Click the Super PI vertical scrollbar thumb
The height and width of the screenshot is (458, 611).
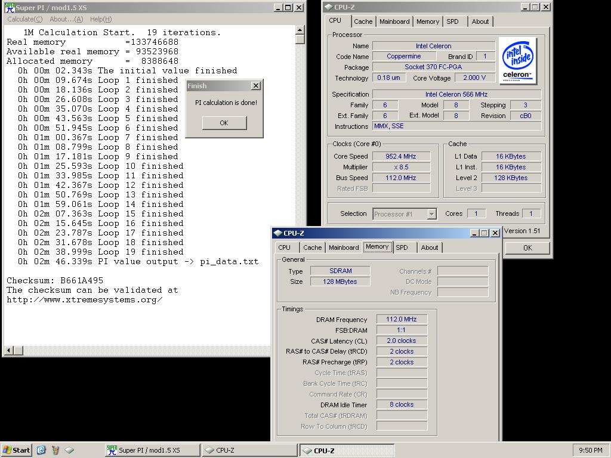click(x=300, y=39)
